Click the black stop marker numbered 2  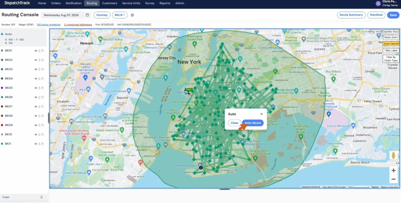tap(201, 168)
